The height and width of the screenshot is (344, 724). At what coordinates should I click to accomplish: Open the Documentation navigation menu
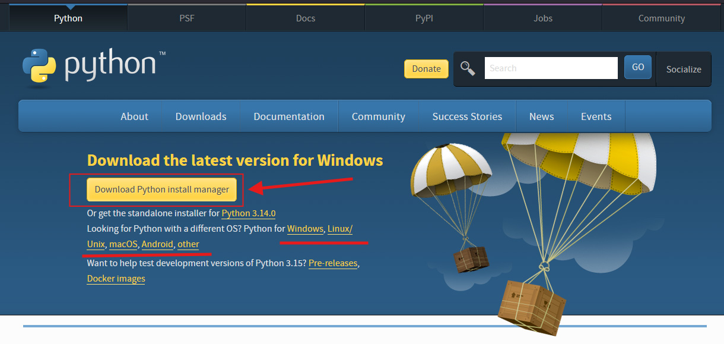coord(289,116)
